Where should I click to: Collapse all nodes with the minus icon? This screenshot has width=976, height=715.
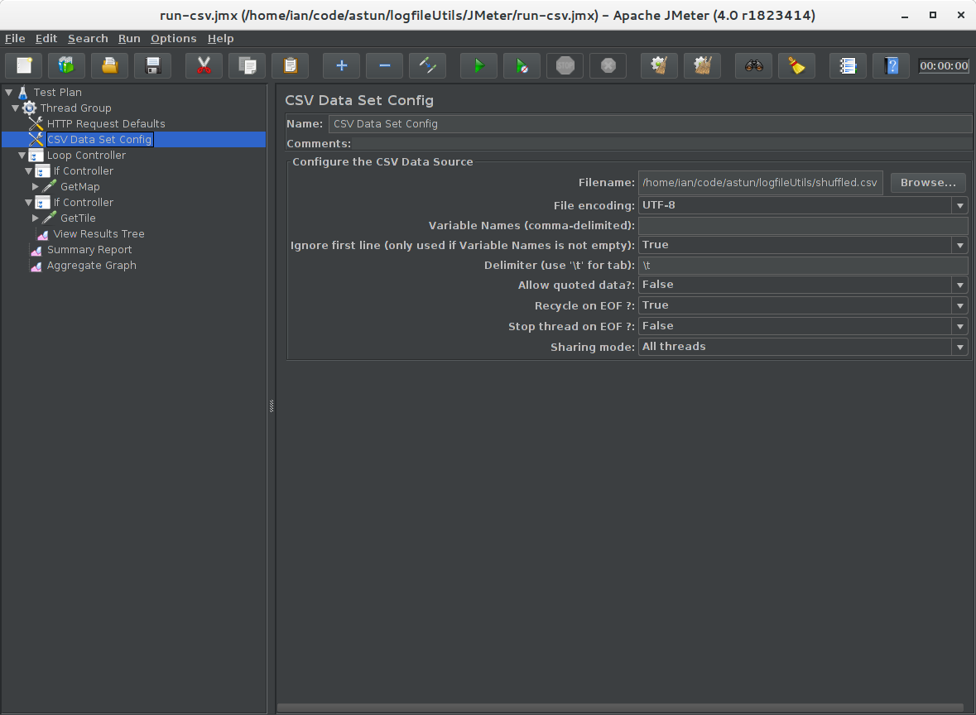[x=385, y=65]
